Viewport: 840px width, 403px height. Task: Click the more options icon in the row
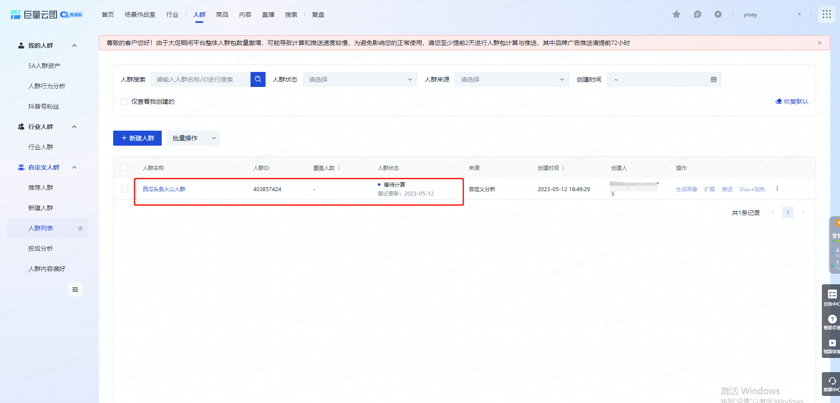coord(777,189)
